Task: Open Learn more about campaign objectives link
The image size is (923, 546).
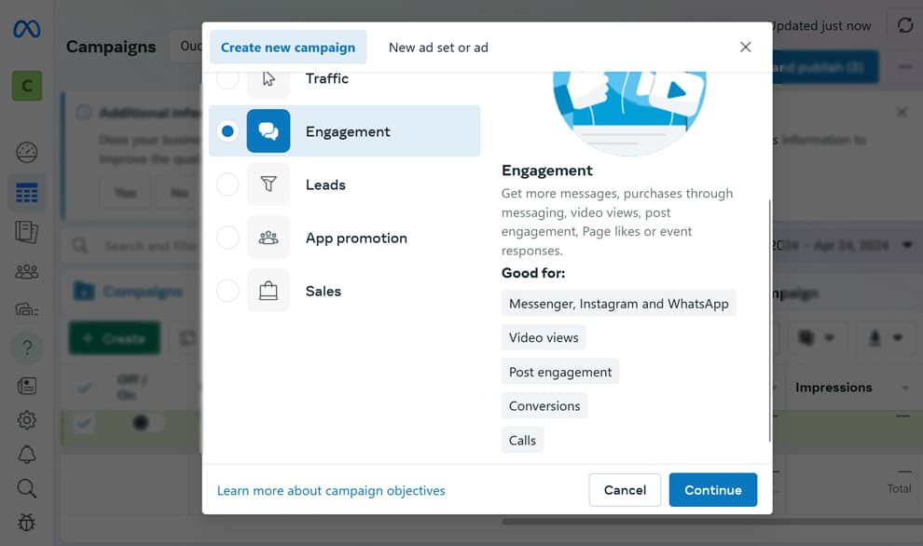Action: tap(331, 490)
